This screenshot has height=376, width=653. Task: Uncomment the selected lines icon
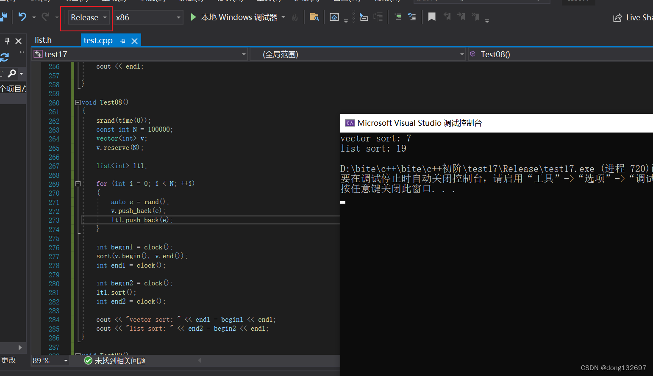click(411, 17)
